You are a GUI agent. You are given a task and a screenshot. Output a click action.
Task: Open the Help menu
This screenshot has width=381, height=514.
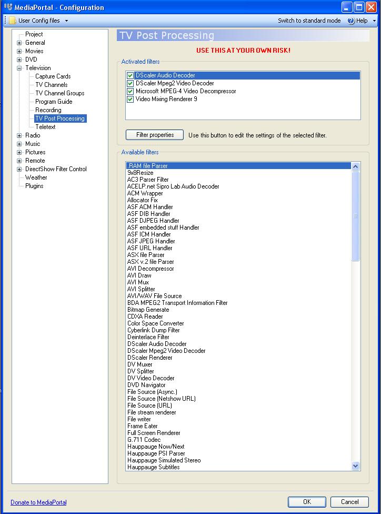point(362,21)
